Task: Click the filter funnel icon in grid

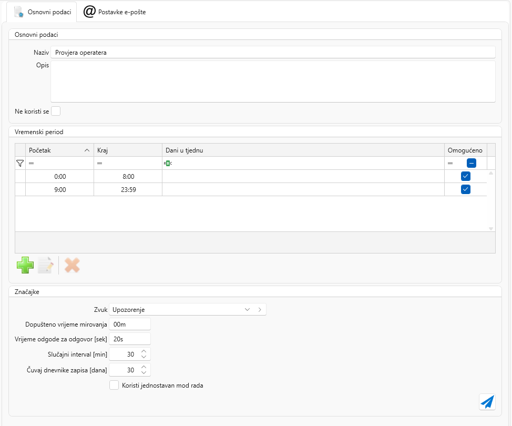Action: click(20, 164)
